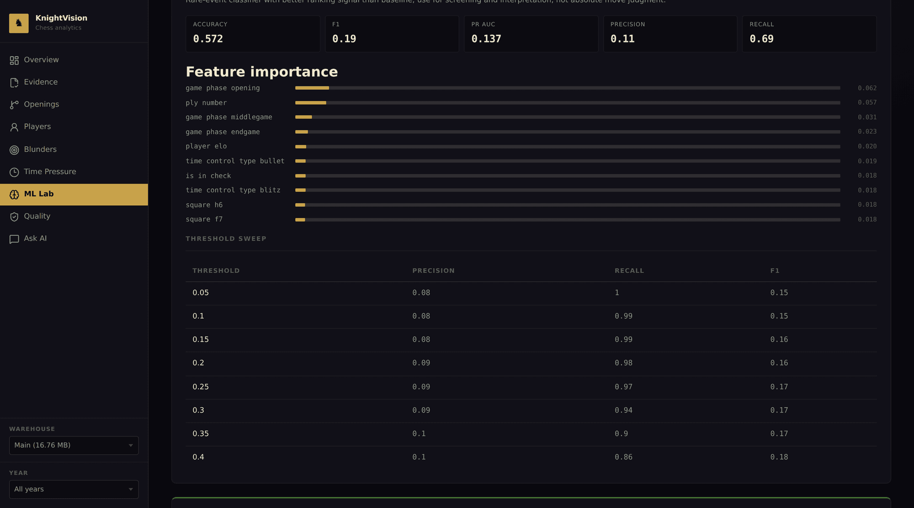The image size is (914, 508).
Task: Click the Precision 0.11 metric value
Action: point(622,39)
